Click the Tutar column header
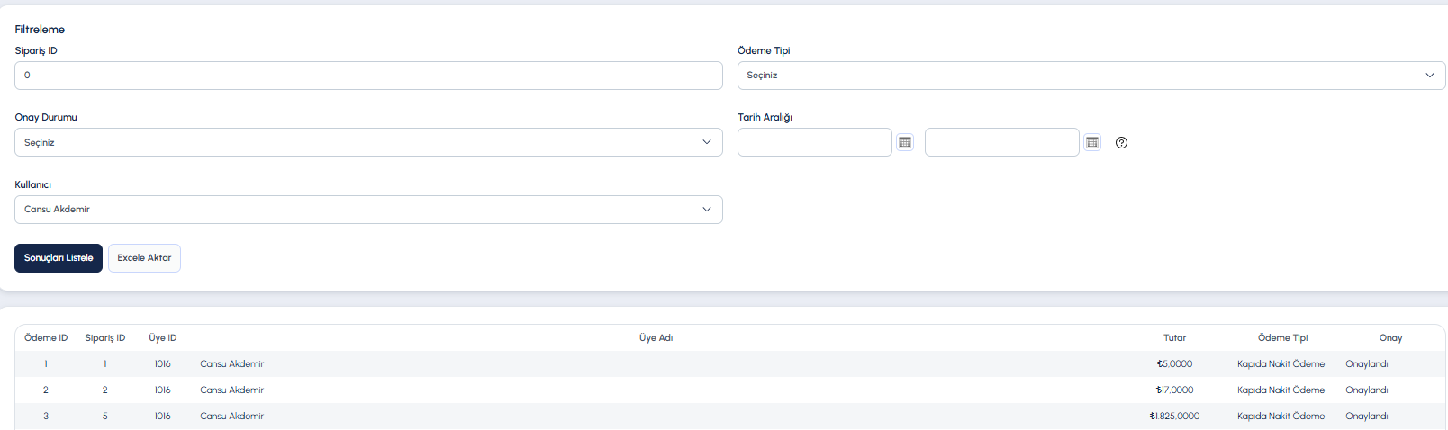Screen dimensions: 1448x430 click(x=1175, y=338)
